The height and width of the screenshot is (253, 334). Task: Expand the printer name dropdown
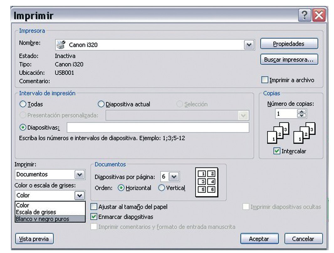248,45
